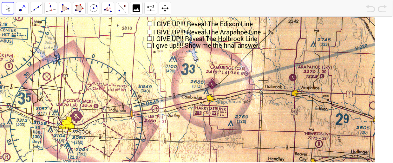The image size is (393, 163).
Task: Select the Move Graphics View tool
Action: pyautogui.click(x=165, y=8)
